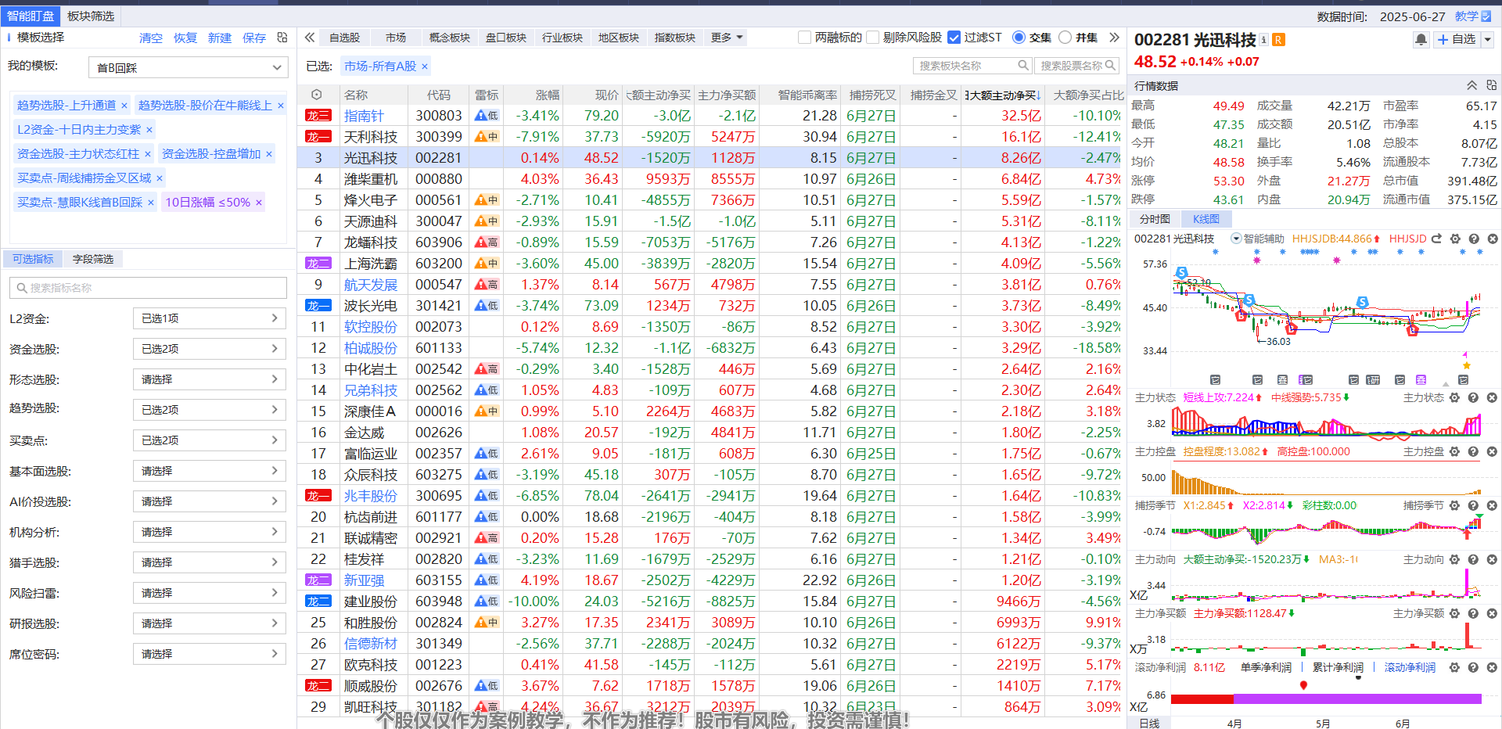
Task: Collapse the sector tabs with double-left arrow
Action: point(310,37)
